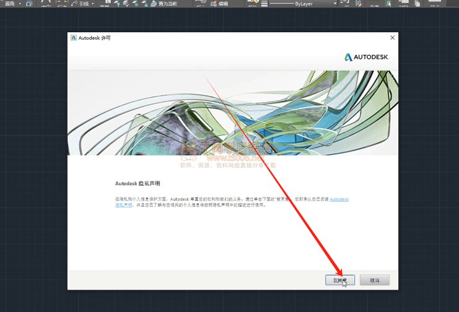Expand the 圆角 fillet dropdown arrow

coord(20,4)
